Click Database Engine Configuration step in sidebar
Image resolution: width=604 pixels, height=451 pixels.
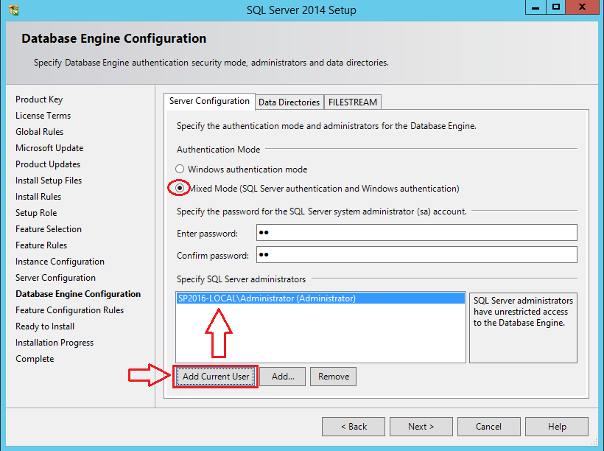78,294
